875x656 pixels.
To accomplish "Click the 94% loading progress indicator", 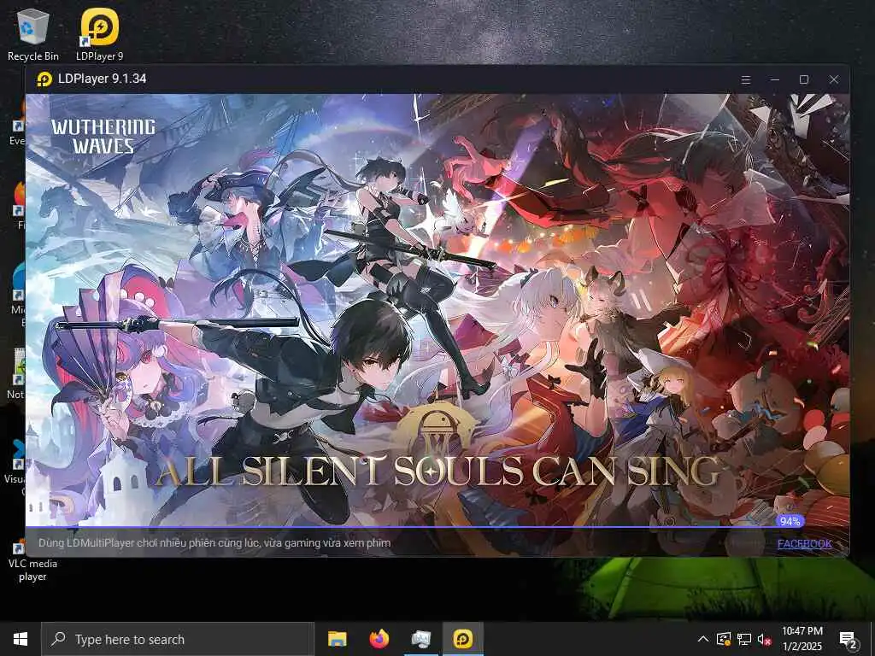I will [790, 521].
